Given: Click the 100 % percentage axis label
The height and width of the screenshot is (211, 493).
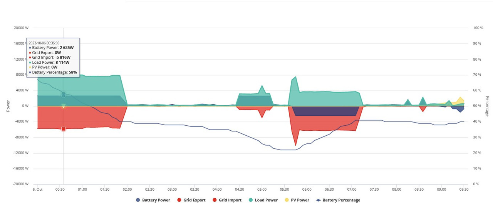Looking at the screenshot, I should (x=478, y=28).
